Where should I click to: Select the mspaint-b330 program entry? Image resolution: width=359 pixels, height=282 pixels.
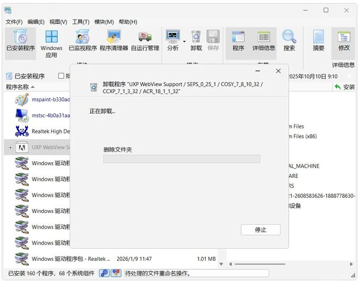pos(51,100)
